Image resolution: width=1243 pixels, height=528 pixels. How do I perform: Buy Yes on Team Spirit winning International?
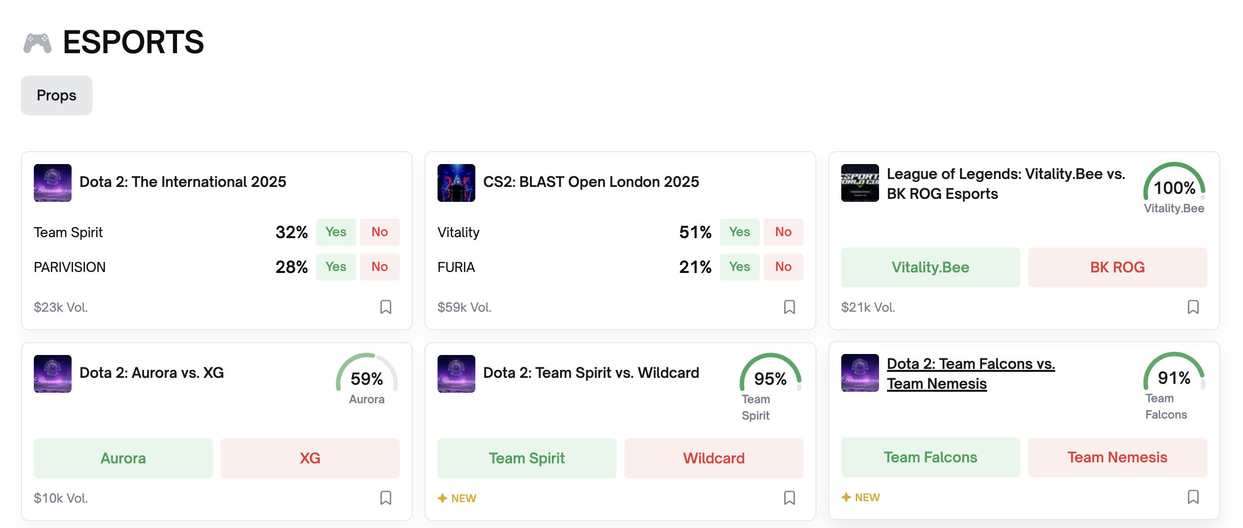point(336,232)
